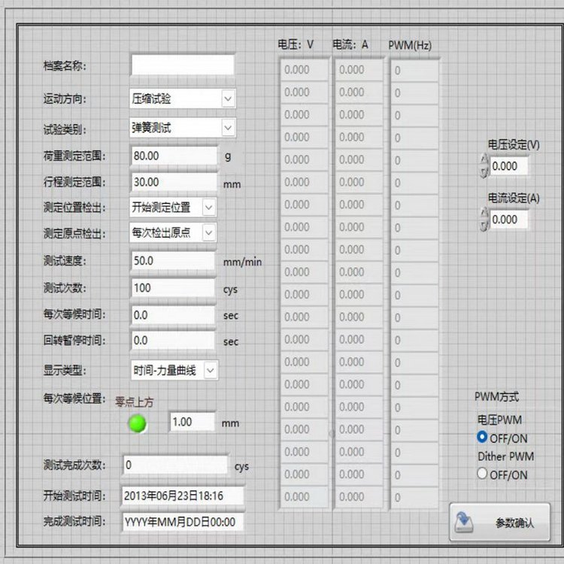Click the 电流设定(A) value 0.000 field

point(509,220)
